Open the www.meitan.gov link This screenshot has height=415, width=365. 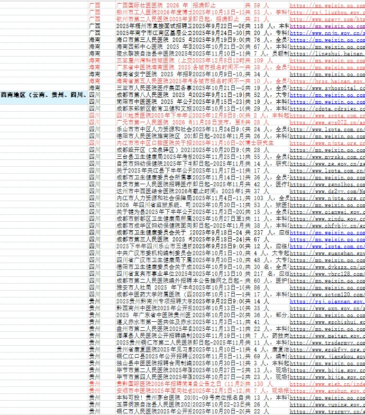coord(327,336)
